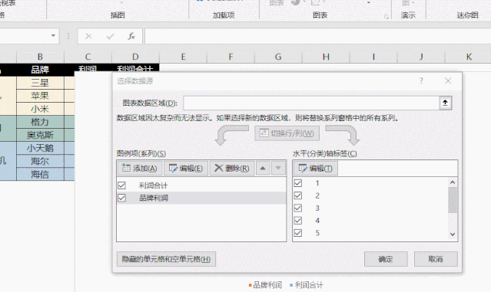Click the scroll down arrow in axis labels list

[453, 235]
